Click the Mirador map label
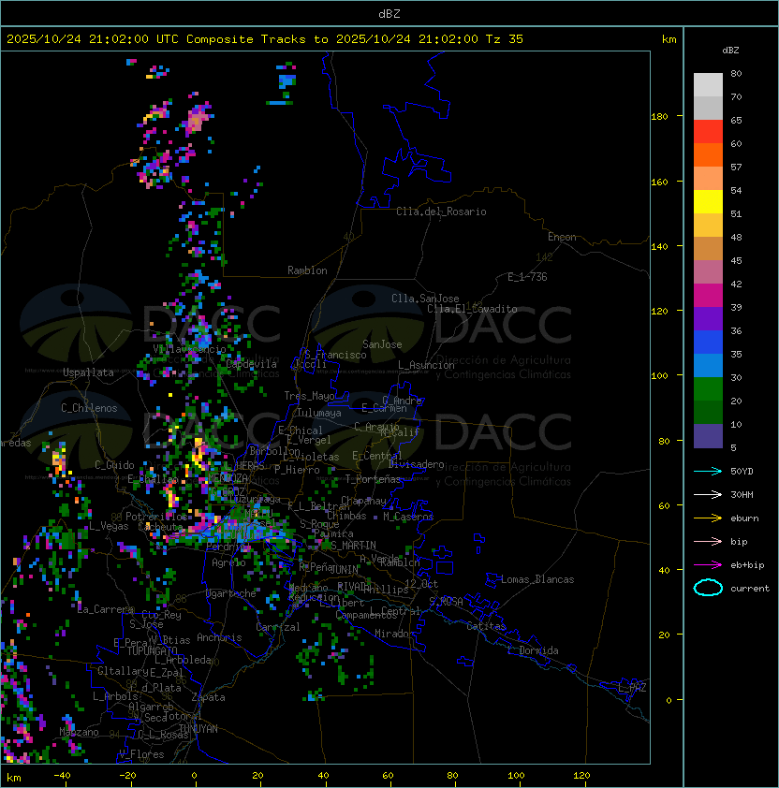779x788 pixels. coord(395,634)
